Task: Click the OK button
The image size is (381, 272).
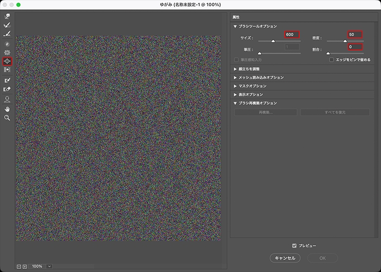Action: (322, 258)
